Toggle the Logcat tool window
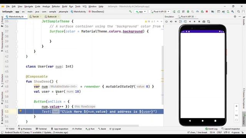 pos(115,129)
